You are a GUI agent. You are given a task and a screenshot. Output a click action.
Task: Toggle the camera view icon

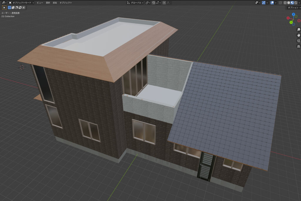pyautogui.click(x=299, y=41)
